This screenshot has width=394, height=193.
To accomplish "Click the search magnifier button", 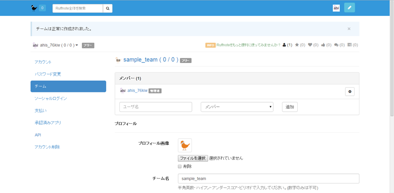I will 108,8.
